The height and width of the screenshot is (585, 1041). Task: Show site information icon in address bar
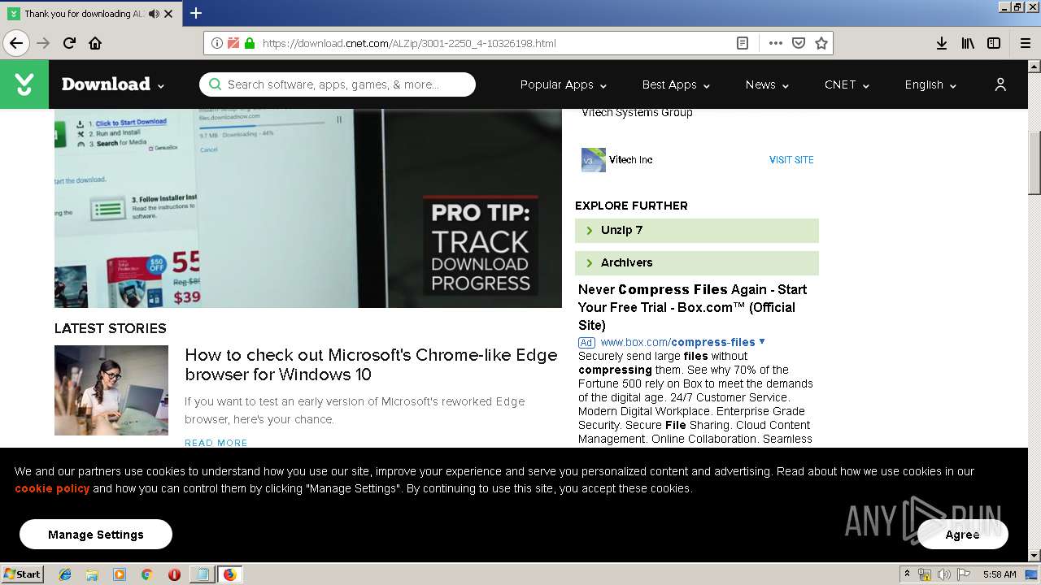pos(217,43)
